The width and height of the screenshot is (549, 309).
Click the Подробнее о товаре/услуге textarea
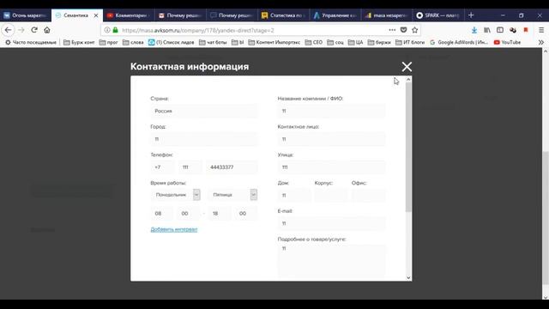(331, 260)
